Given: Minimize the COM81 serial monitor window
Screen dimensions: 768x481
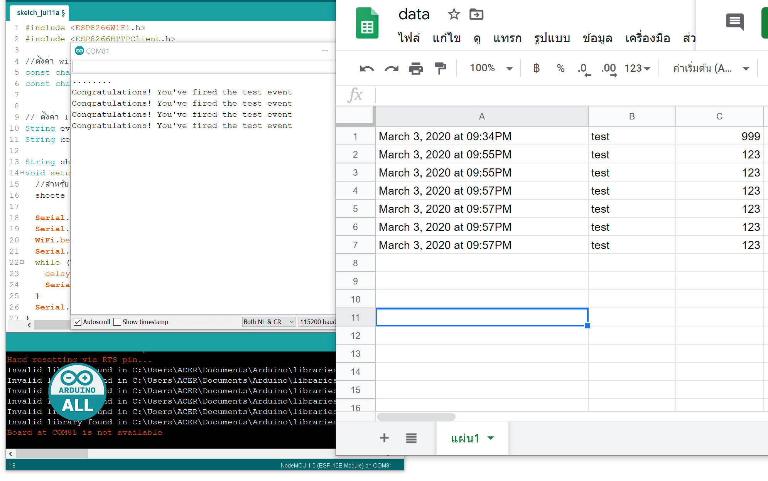Looking at the screenshot, I should pyautogui.click(x=325, y=51).
